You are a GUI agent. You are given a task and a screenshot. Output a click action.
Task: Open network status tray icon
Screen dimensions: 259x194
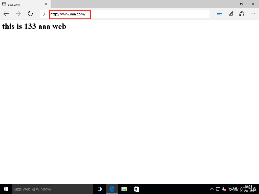coord(218,189)
